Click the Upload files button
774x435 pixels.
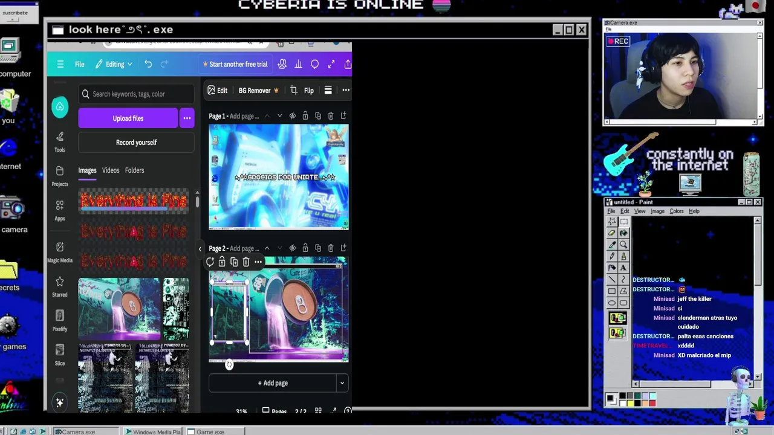click(128, 118)
